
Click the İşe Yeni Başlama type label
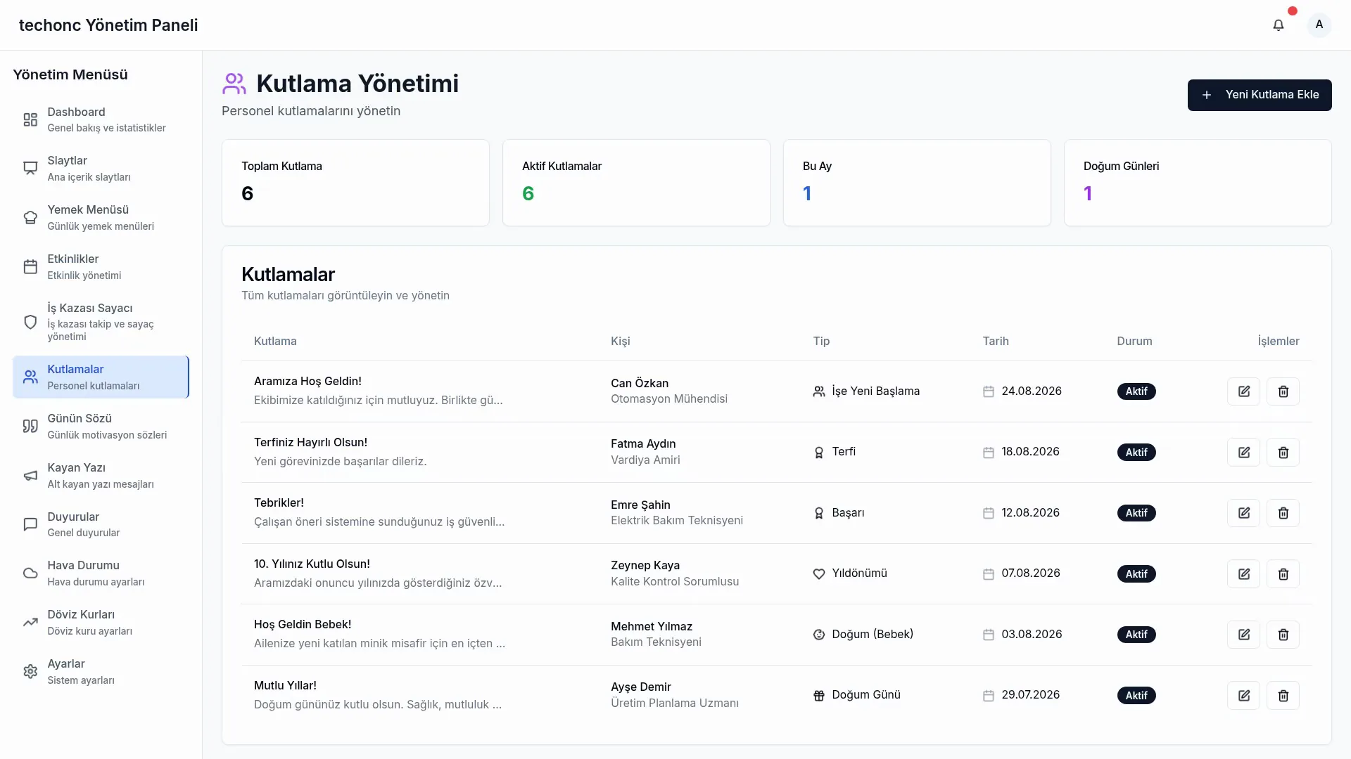pyautogui.click(x=875, y=391)
